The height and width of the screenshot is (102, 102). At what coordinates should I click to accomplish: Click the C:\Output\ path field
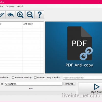click(34, 84)
